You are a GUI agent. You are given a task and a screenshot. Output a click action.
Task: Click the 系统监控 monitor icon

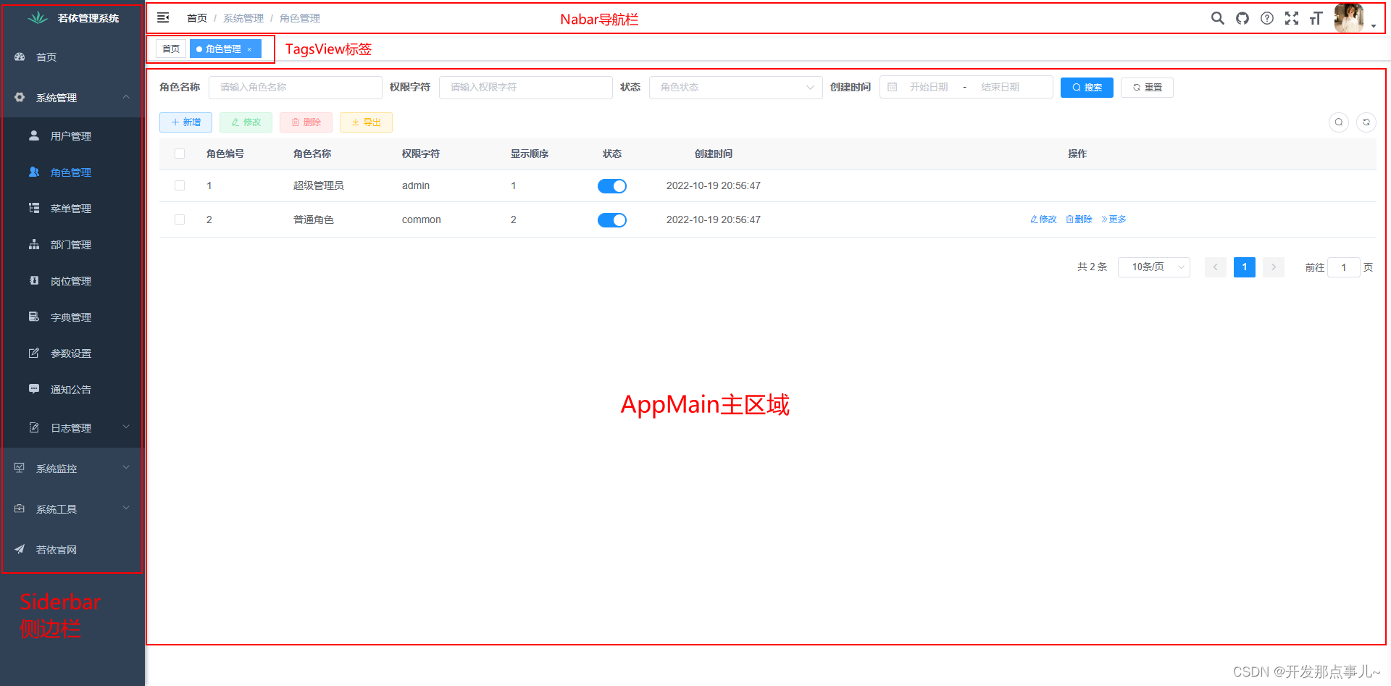[20, 468]
